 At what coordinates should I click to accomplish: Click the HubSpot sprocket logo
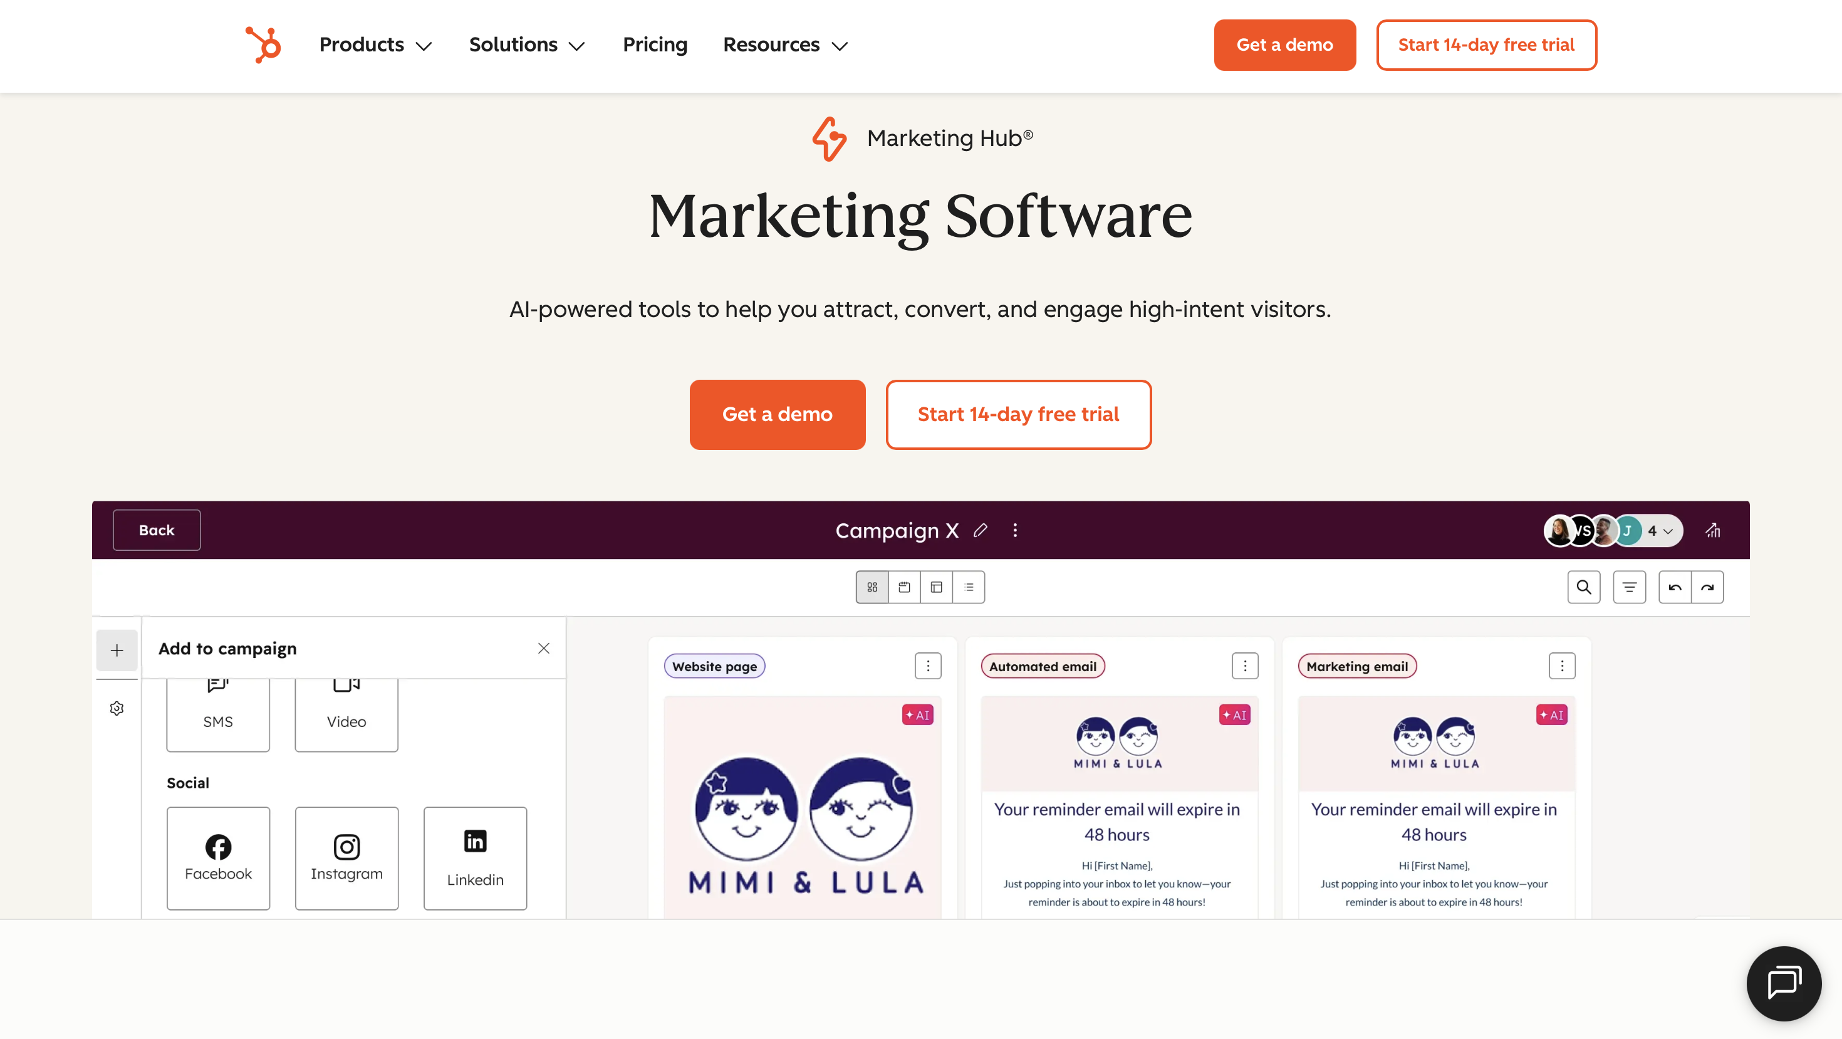click(x=263, y=44)
